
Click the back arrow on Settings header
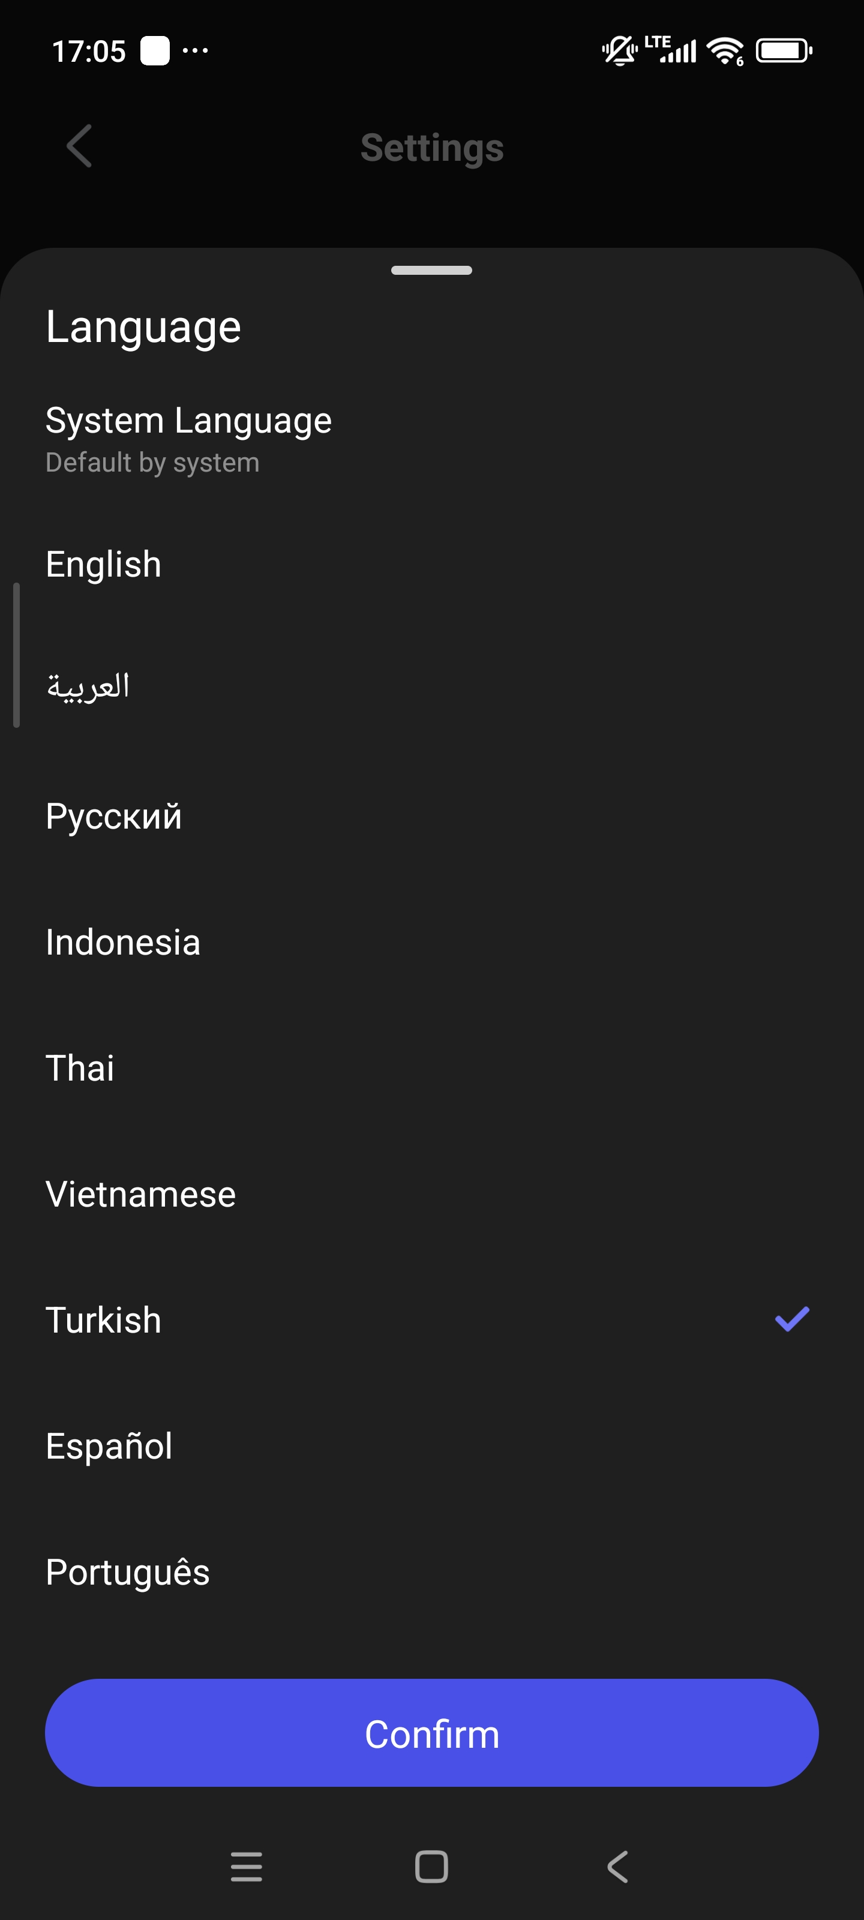coord(78,147)
